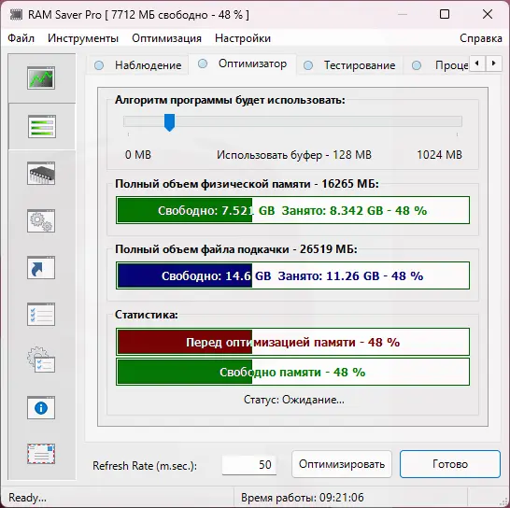This screenshot has height=508, width=510.
Task: Close the RAM Saver Pro window
Action: [488, 14]
